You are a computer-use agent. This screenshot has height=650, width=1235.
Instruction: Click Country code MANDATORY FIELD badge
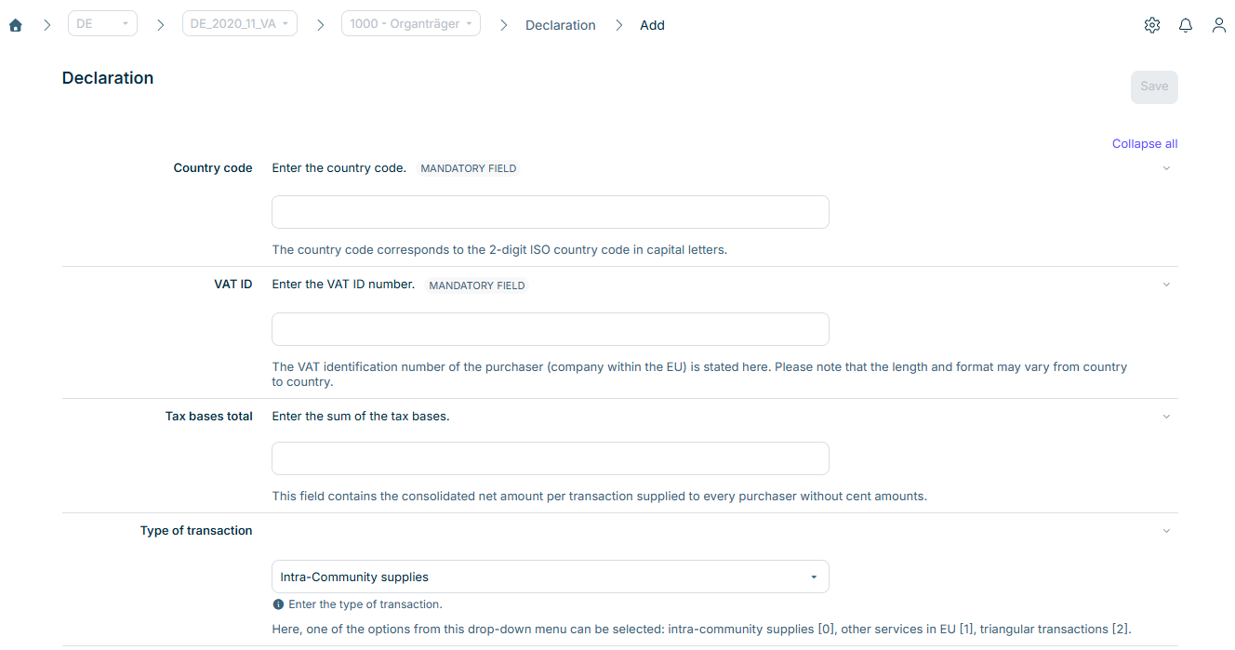click(x=469, y=168)
